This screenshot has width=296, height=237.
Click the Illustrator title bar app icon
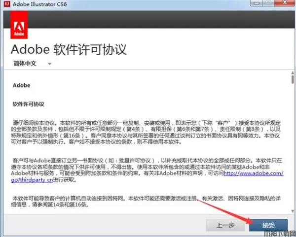coord(7,4)
